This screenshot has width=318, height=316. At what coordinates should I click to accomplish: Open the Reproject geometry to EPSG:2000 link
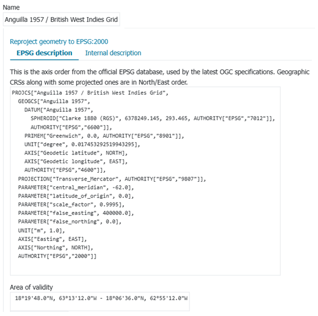click(x=59, y=41)
